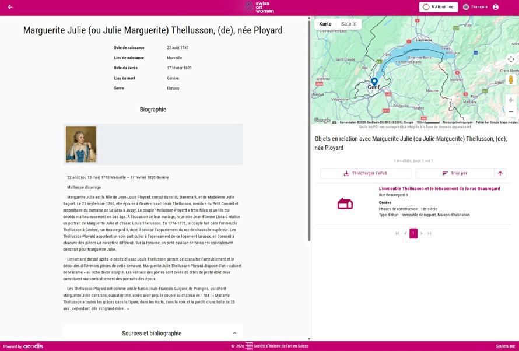The image size is (519, 351).
Task: Go to next results page
Action: 422,234
